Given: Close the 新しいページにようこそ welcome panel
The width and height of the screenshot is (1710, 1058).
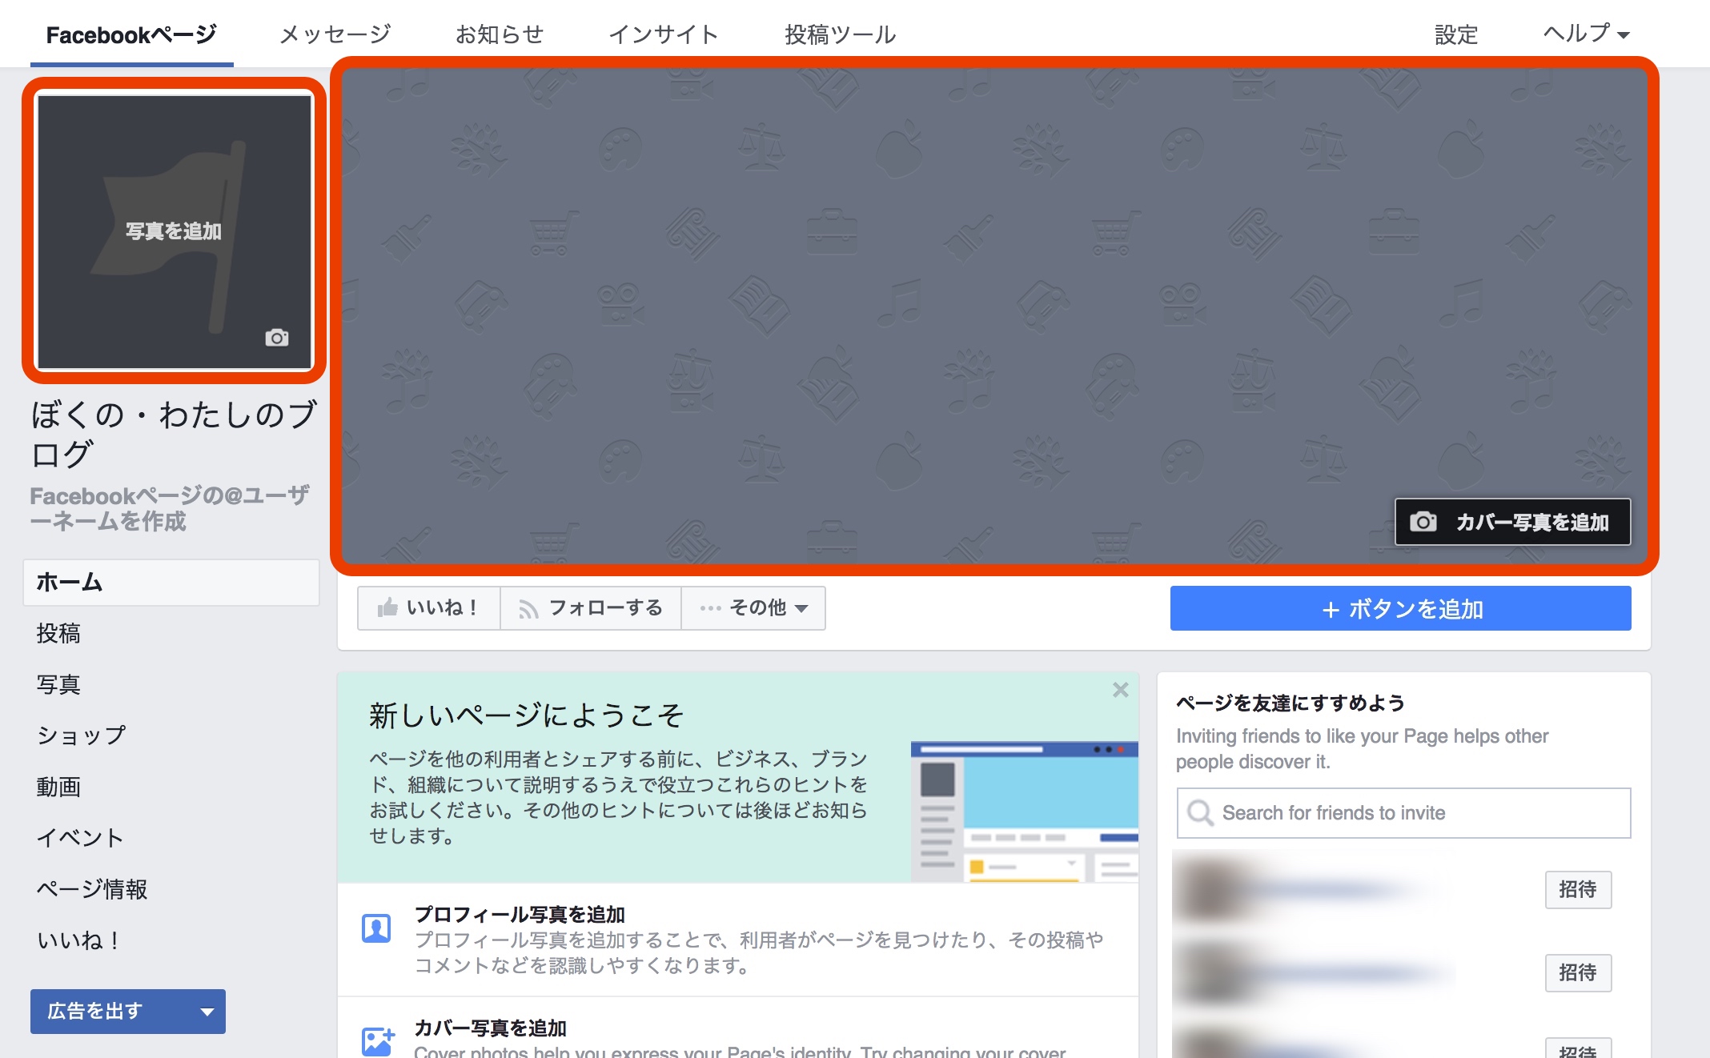Looking at the screenshot, I should 1120,690.
